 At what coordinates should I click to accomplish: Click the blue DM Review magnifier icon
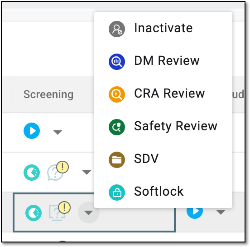(117, 62)
